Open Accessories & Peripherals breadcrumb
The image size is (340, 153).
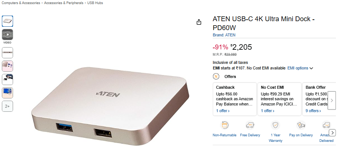[x=63, y=3]
